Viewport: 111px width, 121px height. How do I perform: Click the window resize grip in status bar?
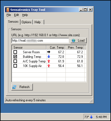(x=91, y=101)
